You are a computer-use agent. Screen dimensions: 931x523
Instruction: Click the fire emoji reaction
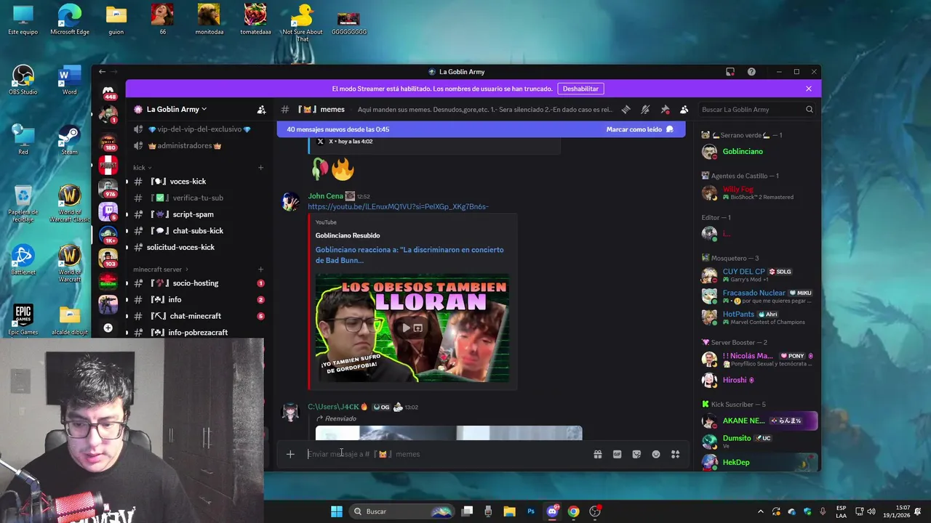(343, 169)
